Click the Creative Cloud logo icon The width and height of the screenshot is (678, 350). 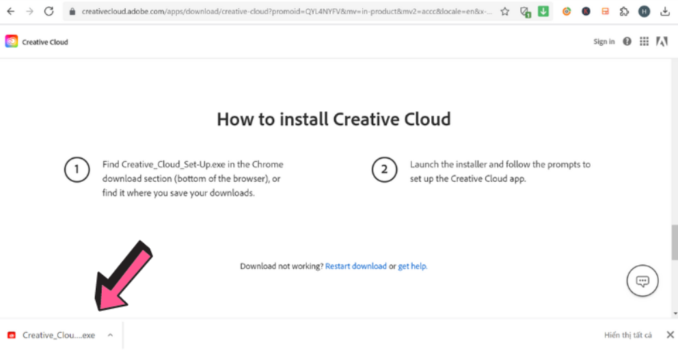click(x=12, y=42)
